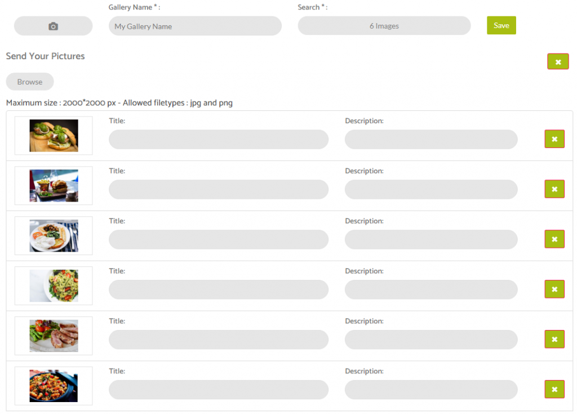
Task: Click the Search label
Action: (312, 7)
